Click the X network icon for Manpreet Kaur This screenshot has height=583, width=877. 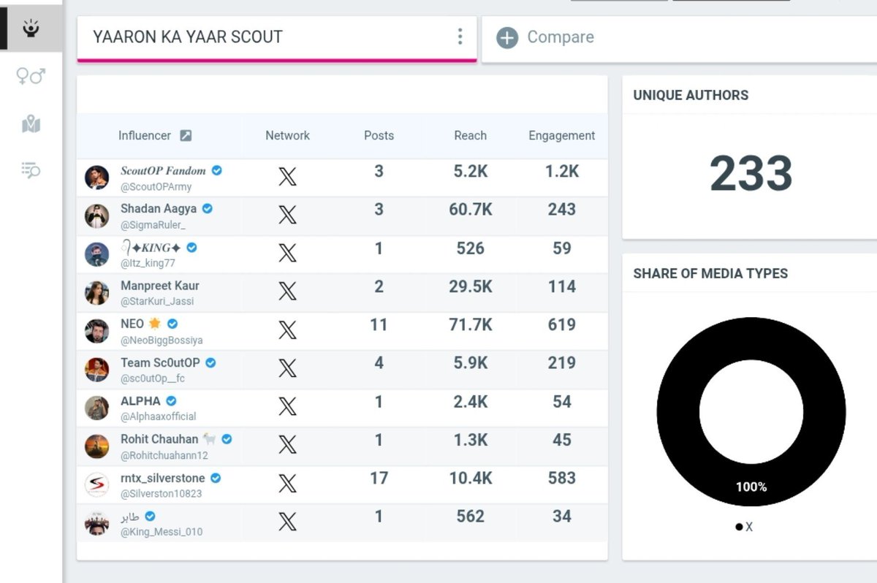coord(287,291)
